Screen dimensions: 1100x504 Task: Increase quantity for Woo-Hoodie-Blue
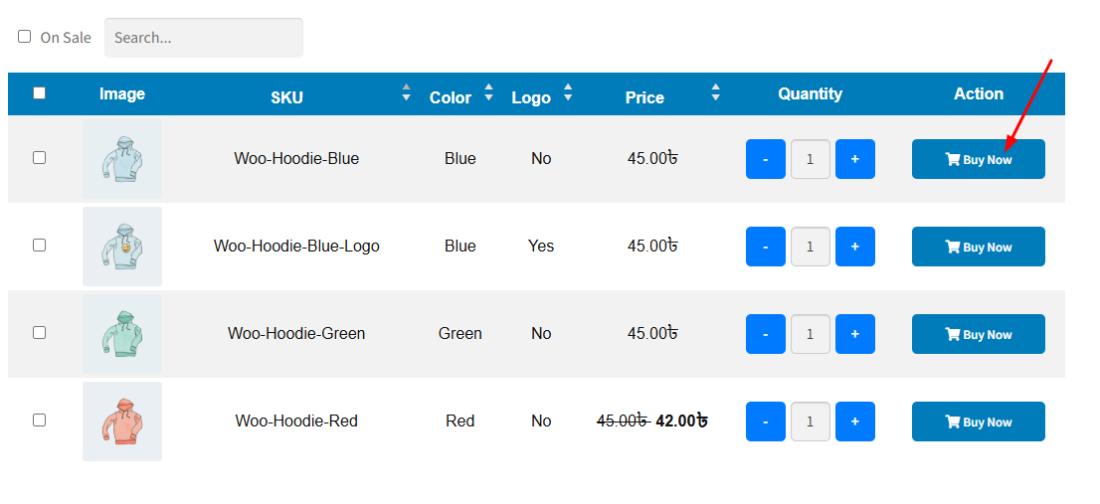(x=855, y=159)
